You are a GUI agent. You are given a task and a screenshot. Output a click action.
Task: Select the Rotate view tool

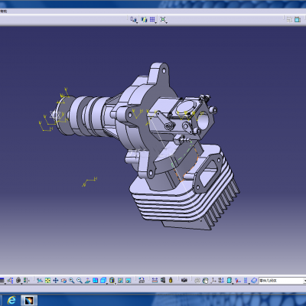click(63, 281)
